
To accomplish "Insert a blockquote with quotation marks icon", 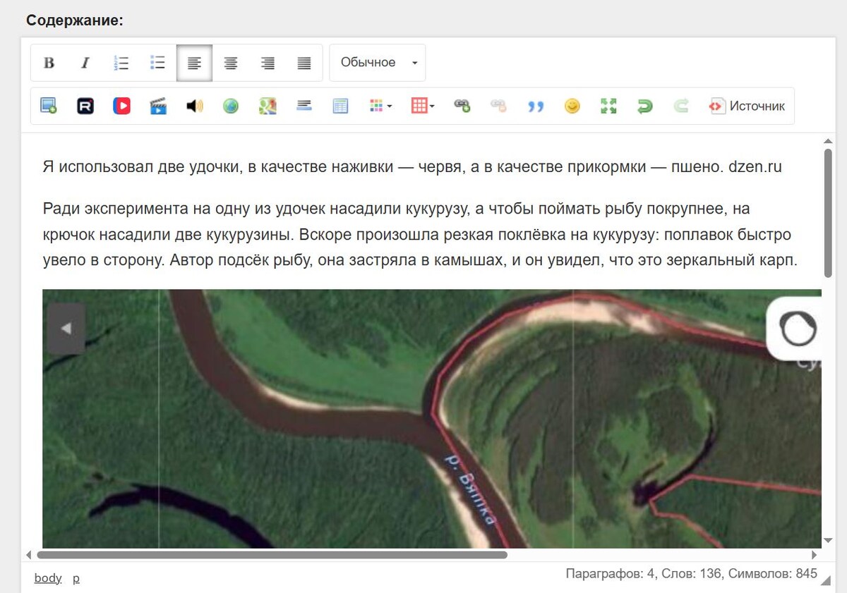I will (536, 106).
